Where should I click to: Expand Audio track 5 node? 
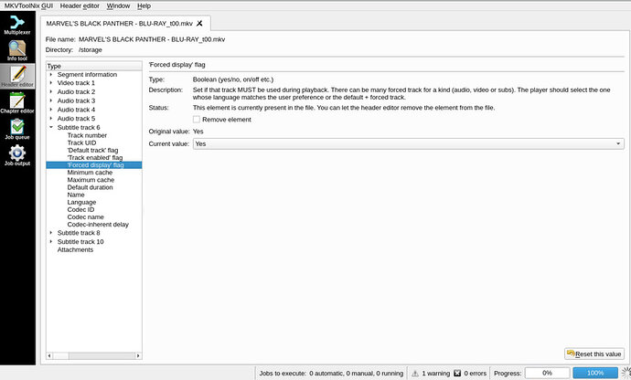(x=51, y=118)
